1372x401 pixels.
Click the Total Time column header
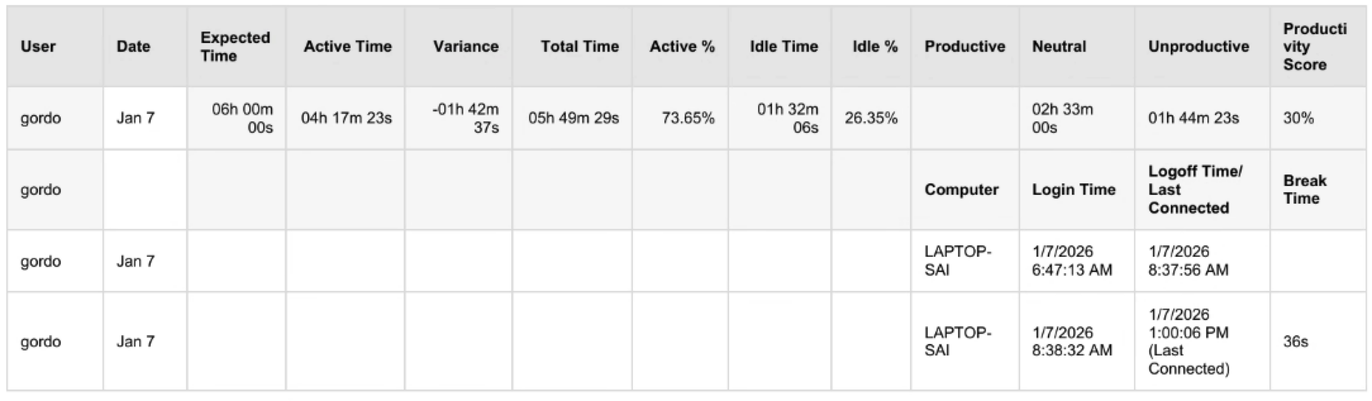click(x=579, y=47)
